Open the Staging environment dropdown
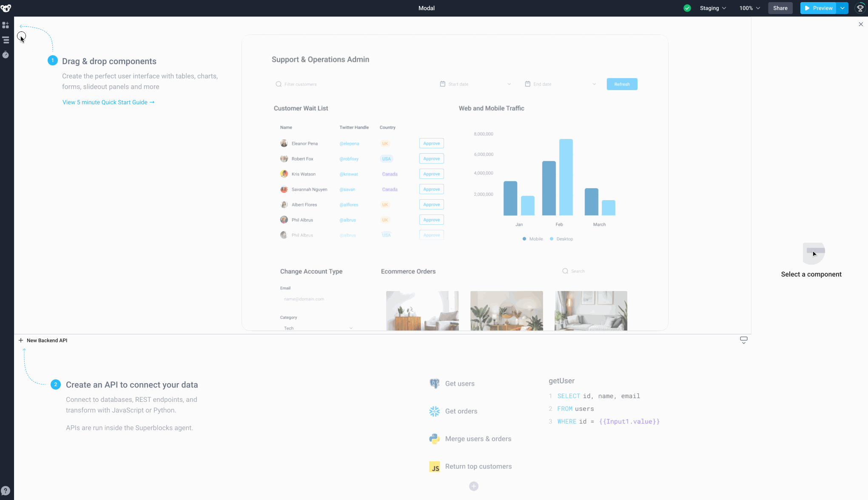Image resolution: width=868 pixels, height=500 pixels. pos(713,8)
